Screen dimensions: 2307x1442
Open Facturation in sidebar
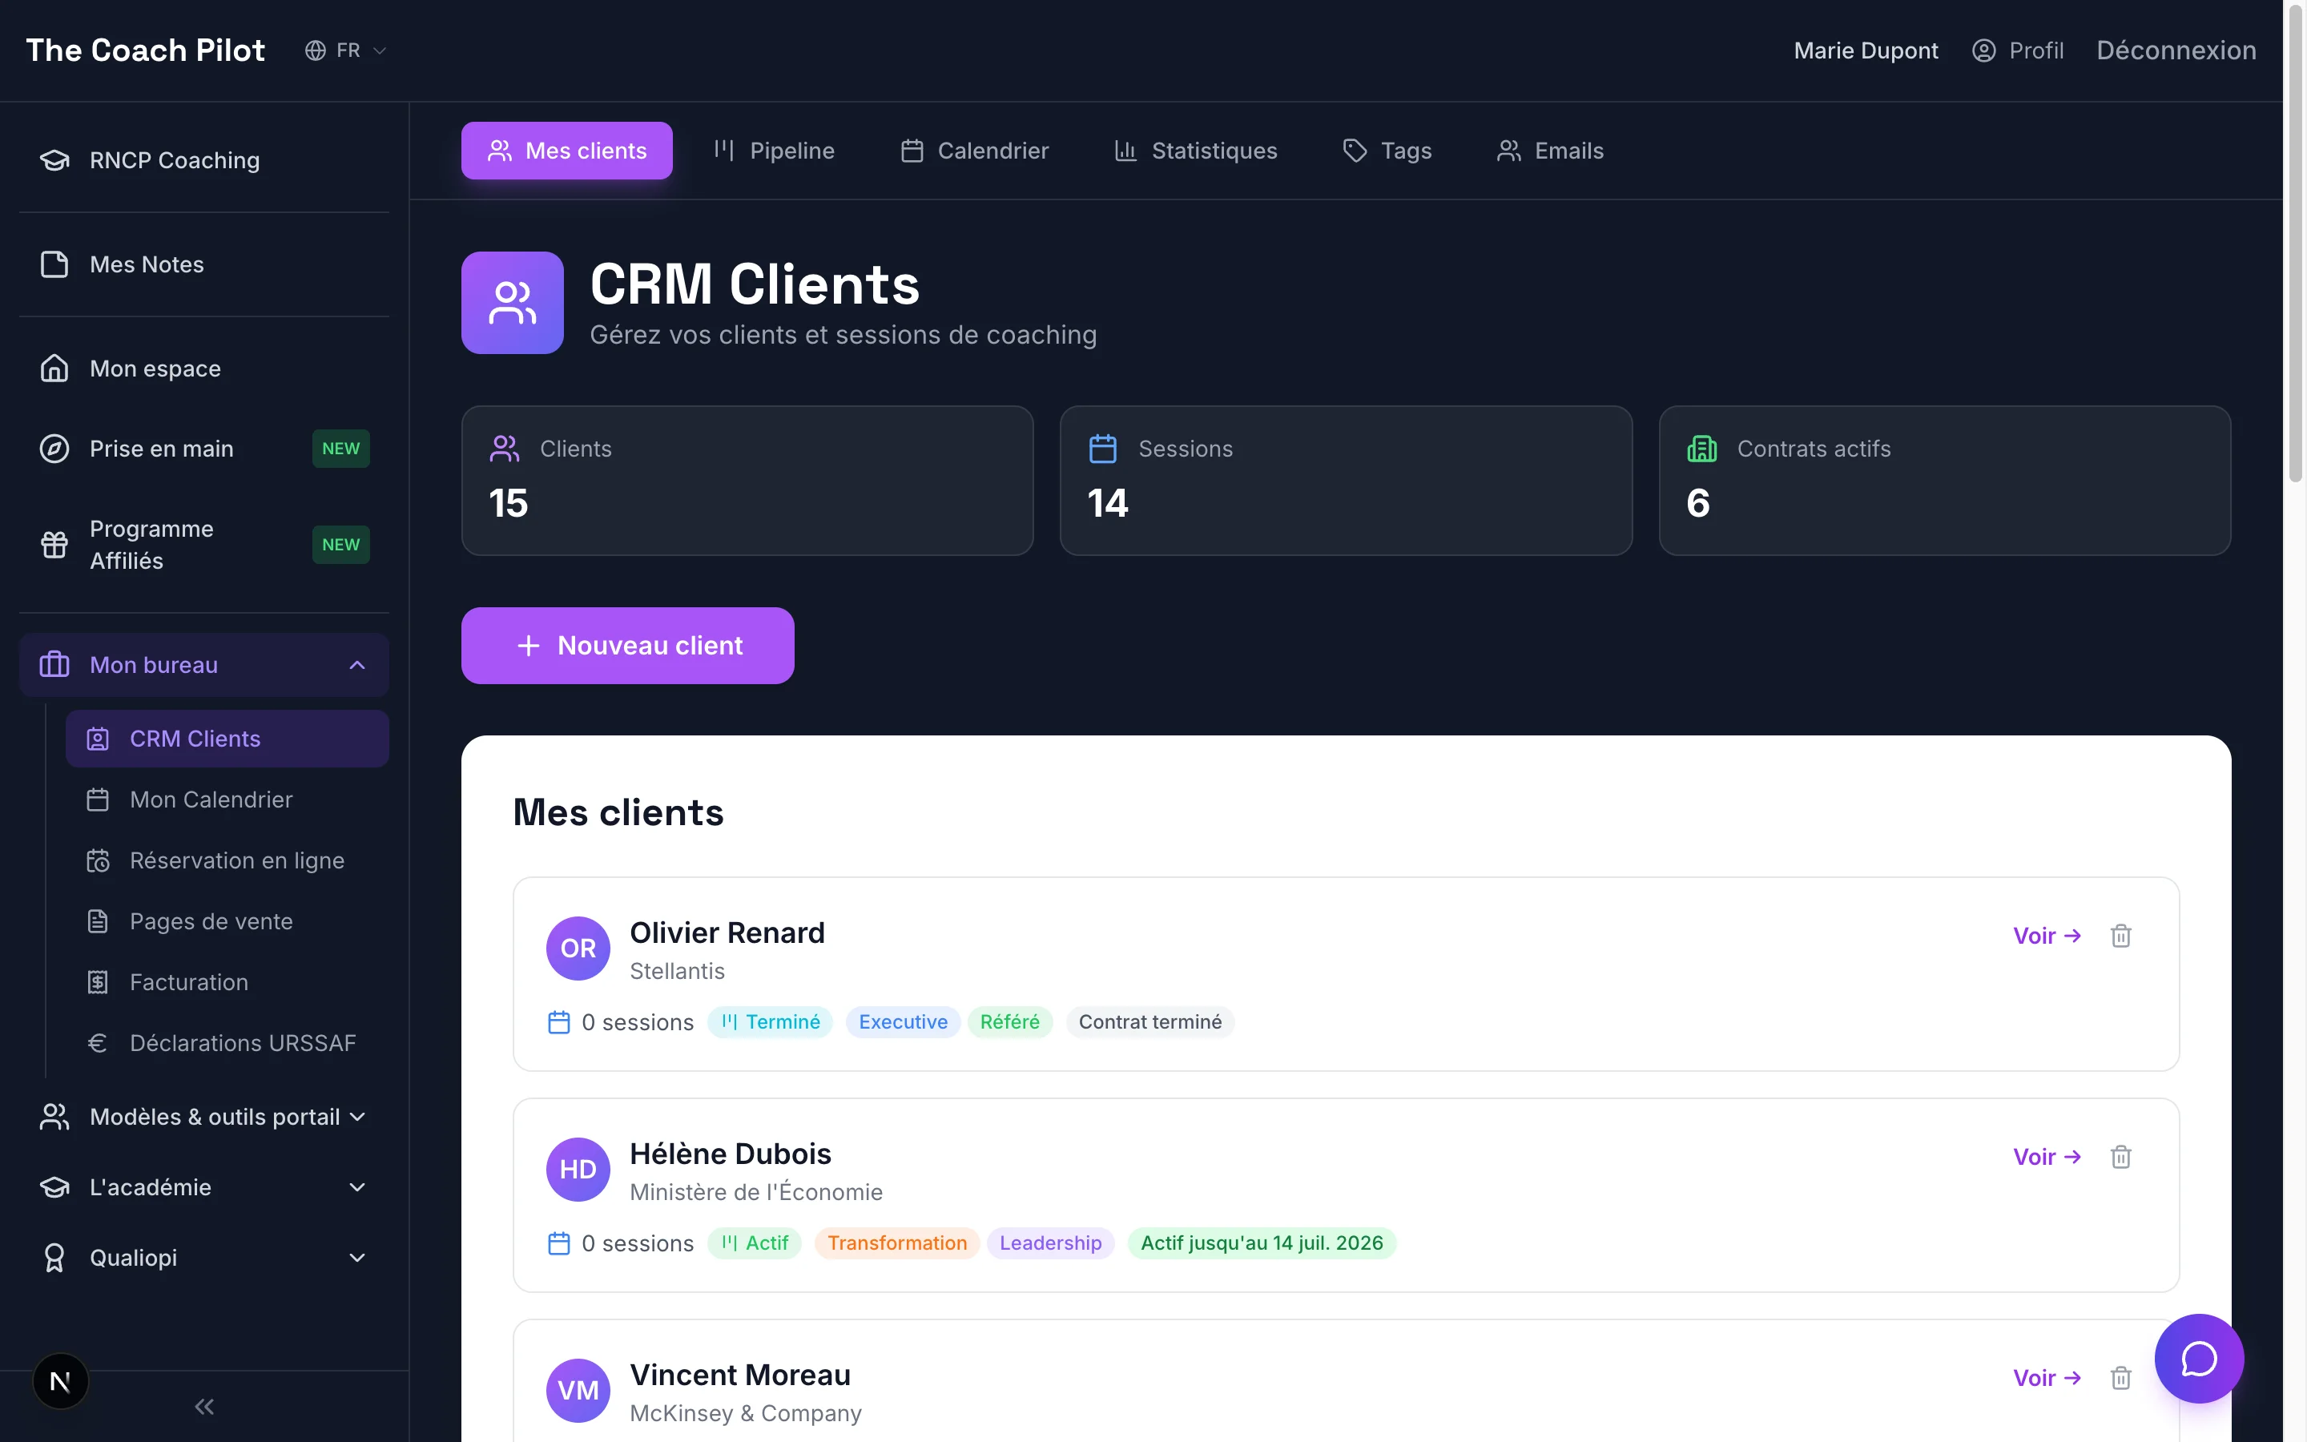coord(227,982)
